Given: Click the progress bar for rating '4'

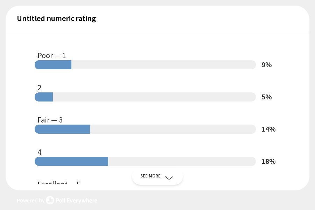Looking at the screenshot, I should click(145, 161).
